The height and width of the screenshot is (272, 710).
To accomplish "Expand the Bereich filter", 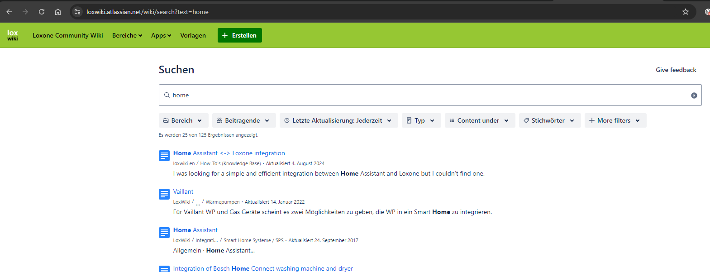I will (183, 120).
